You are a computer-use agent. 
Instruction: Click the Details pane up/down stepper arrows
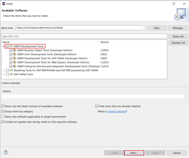pyautogui.click(x=186, y=96)
